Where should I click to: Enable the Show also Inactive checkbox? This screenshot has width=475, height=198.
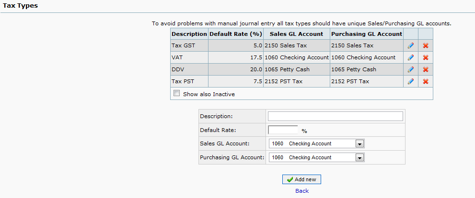pos(177,94)
